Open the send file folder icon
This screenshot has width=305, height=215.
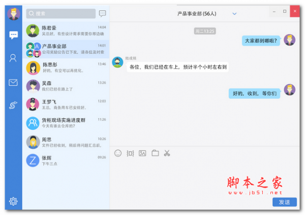[155, 153]
